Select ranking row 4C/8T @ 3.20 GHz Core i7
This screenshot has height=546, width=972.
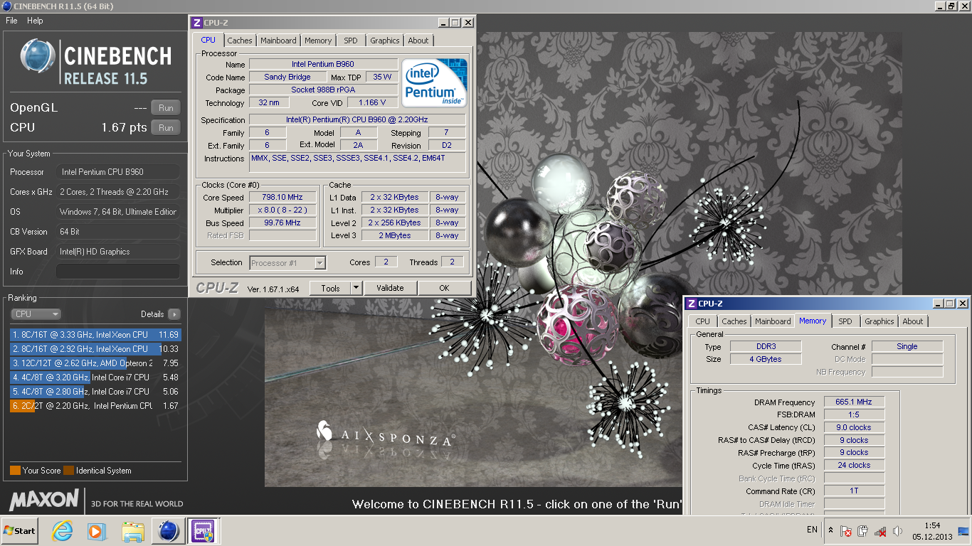coord(95,378)
